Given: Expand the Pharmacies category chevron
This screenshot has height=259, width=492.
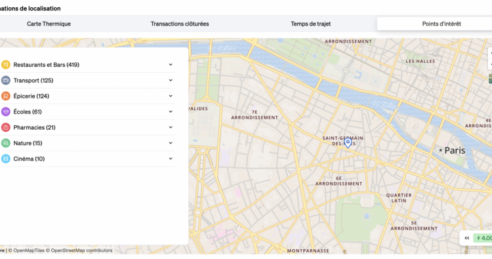Looking at the screenshot, I should [171, 127].
